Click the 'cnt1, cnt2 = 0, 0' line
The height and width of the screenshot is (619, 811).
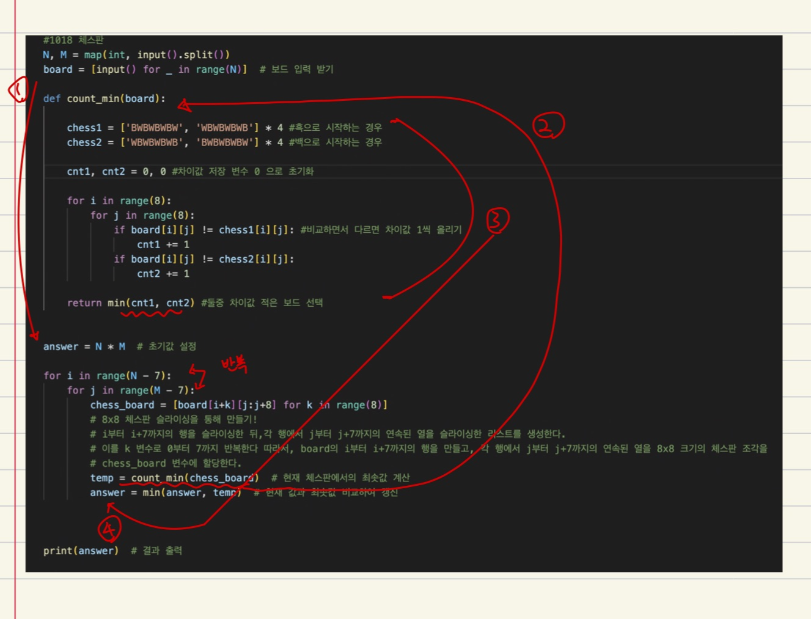coord(116,172)
